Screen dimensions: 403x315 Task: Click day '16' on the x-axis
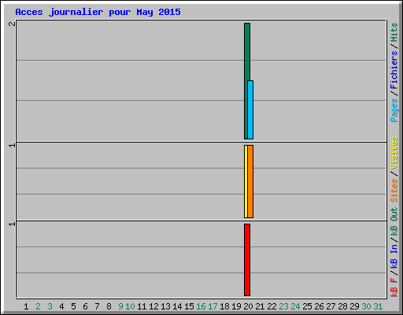[201, 306]
